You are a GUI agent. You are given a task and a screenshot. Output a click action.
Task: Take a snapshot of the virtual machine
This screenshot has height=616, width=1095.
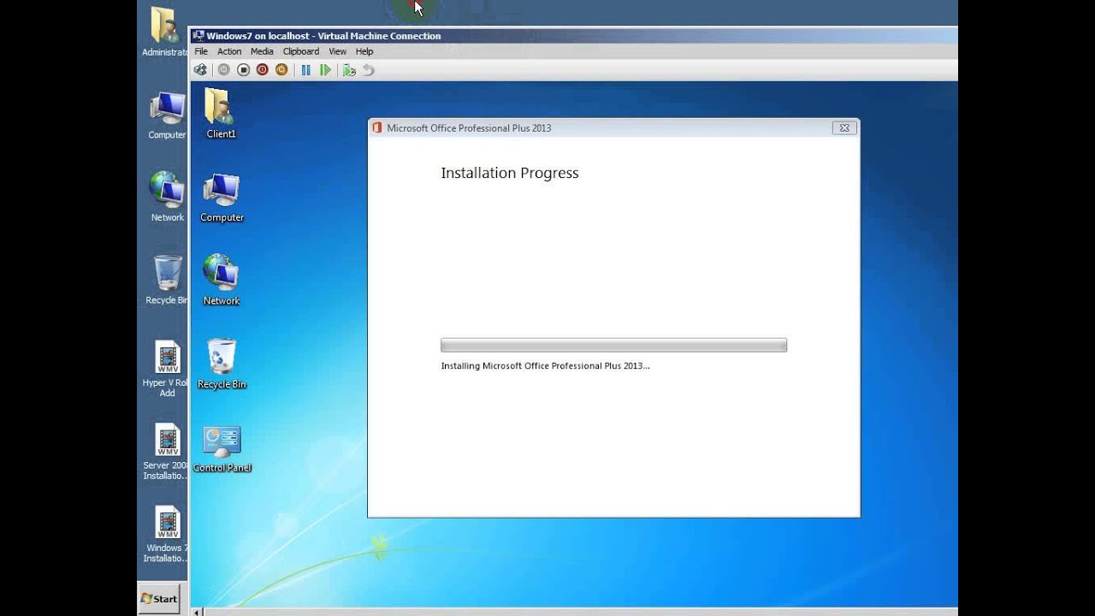point(349,70)
